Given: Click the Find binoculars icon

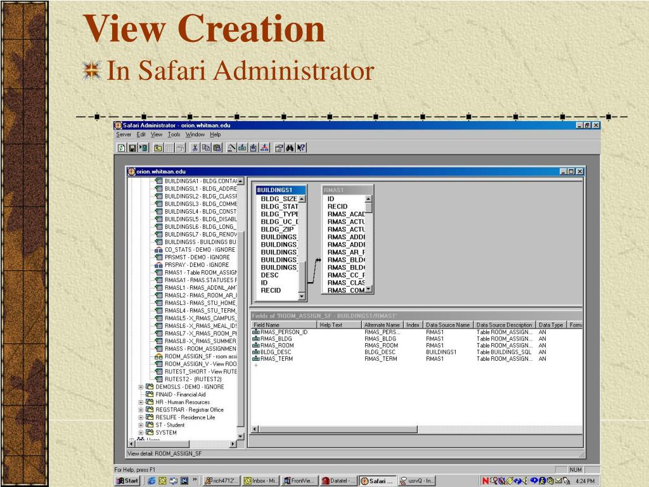Looking at the screenshot, I should click(x=290, y=148).
